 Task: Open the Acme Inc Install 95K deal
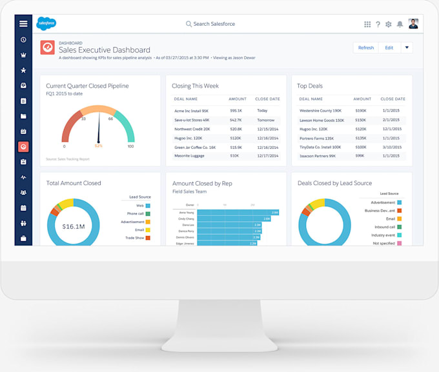click(191, 111)
